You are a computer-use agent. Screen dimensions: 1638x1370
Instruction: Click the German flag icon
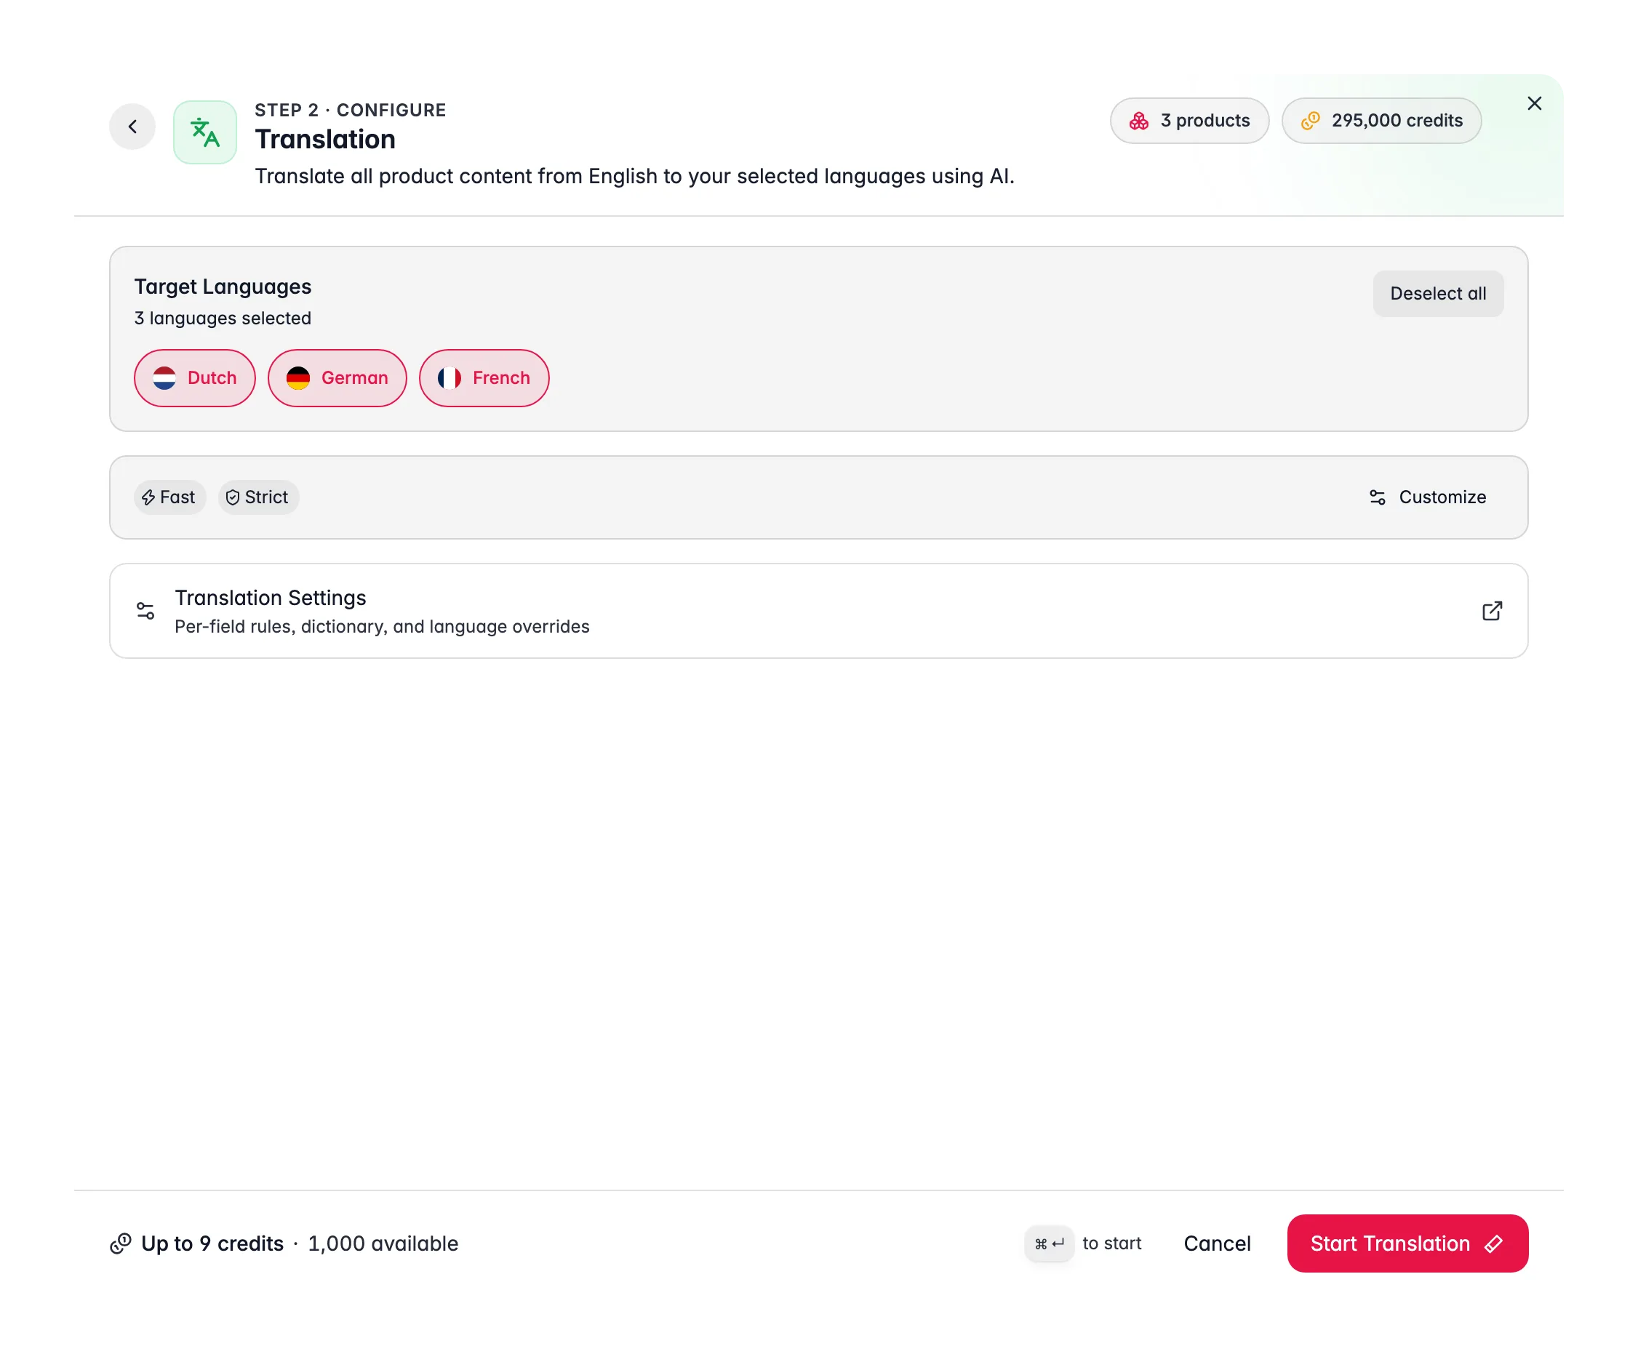[x=298, y=378]
